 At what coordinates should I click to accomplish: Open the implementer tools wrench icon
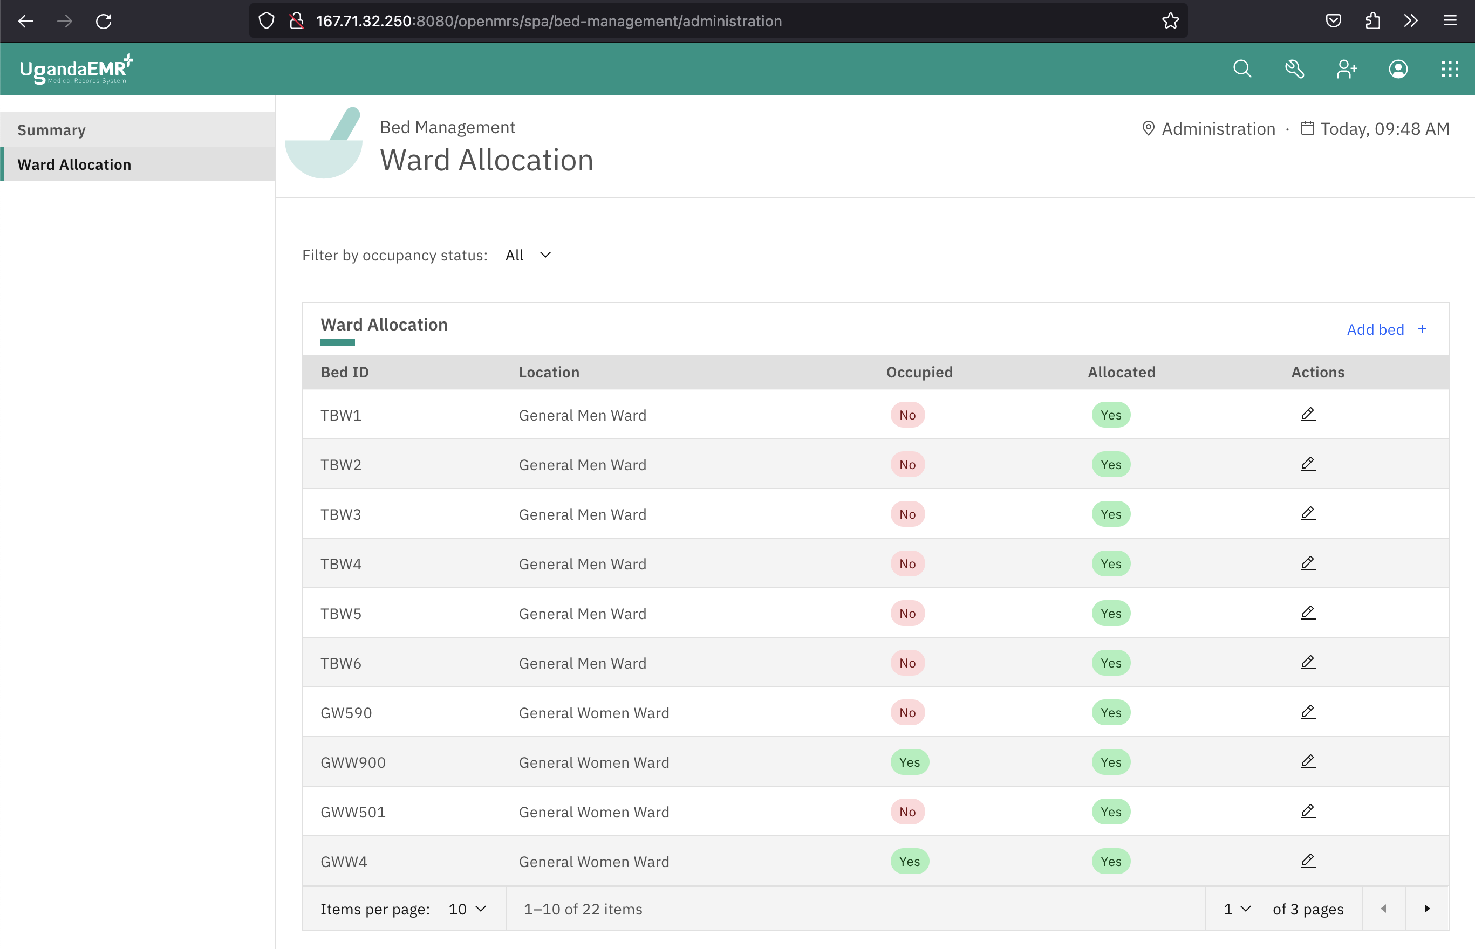(1294, 69)
